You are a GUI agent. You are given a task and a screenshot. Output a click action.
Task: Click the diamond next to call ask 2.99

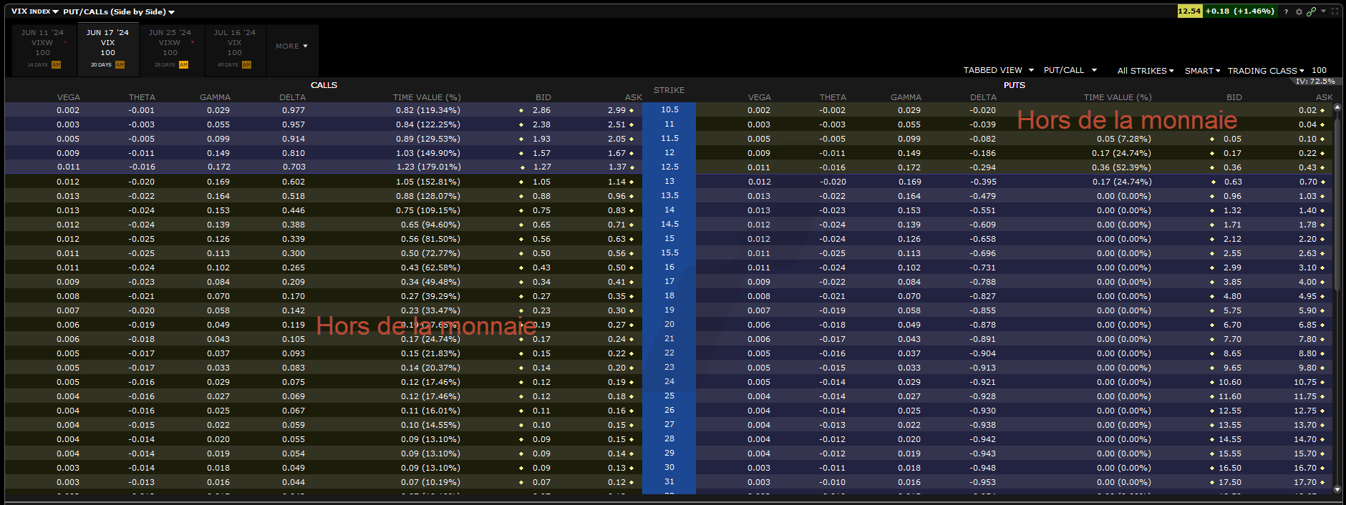click(631, 111)
